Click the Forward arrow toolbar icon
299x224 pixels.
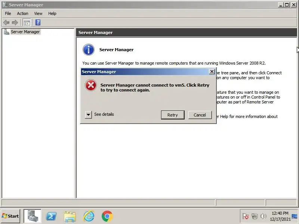click(x=15, y=23)
